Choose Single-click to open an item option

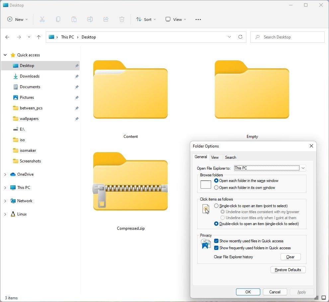216,206
